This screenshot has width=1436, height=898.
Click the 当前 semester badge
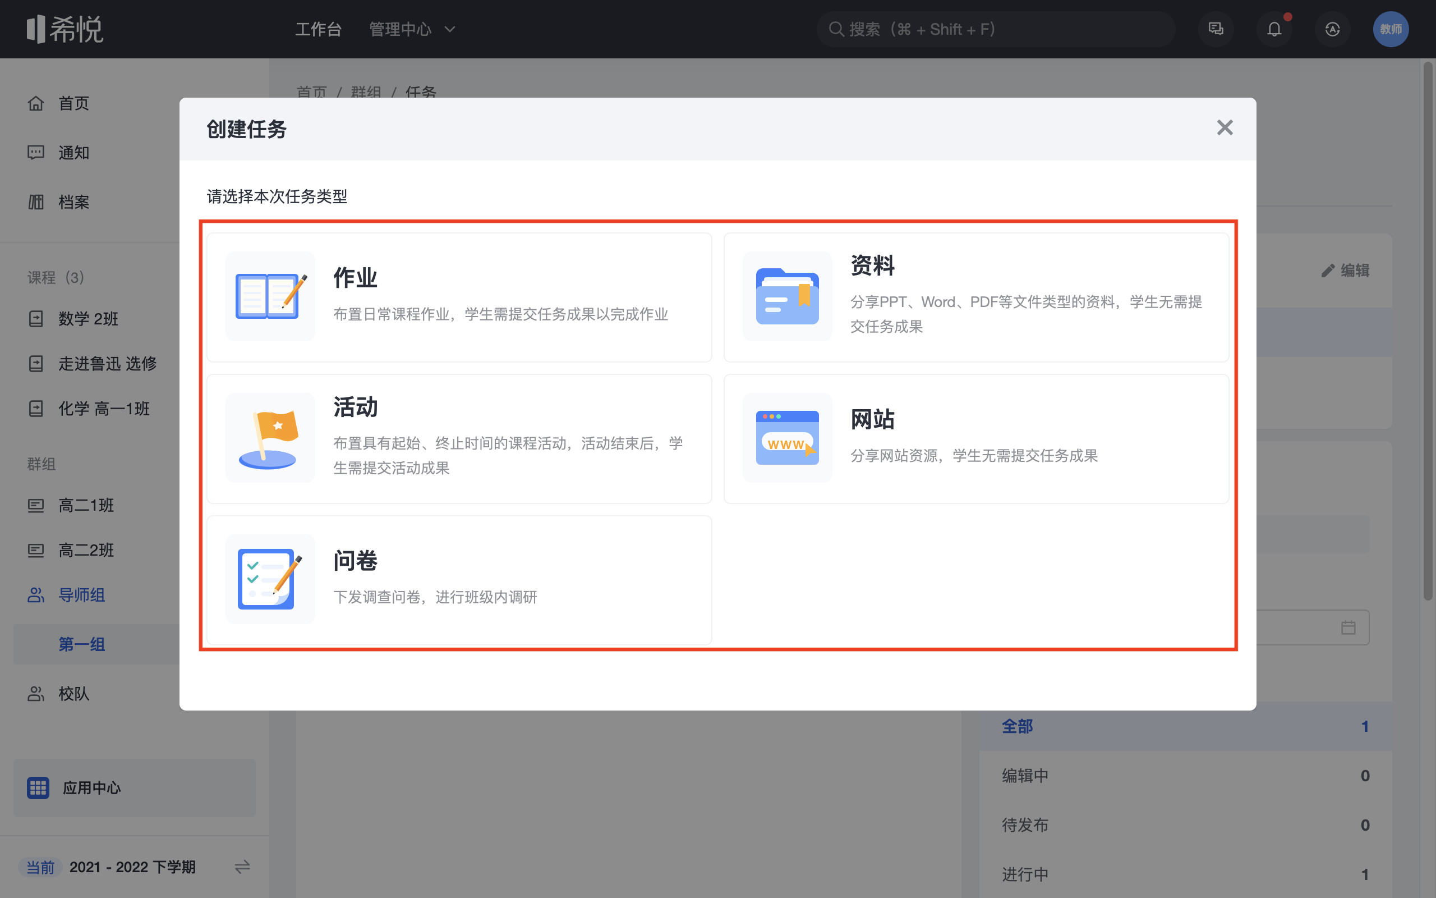40,867
